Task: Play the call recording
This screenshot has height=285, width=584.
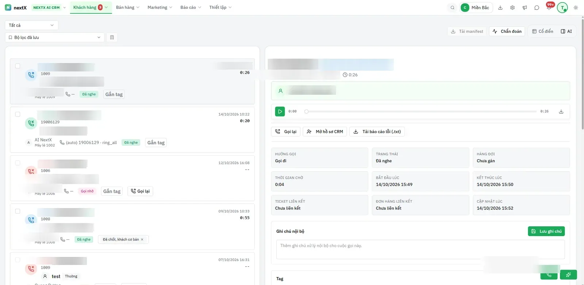Action: point(280,112)
